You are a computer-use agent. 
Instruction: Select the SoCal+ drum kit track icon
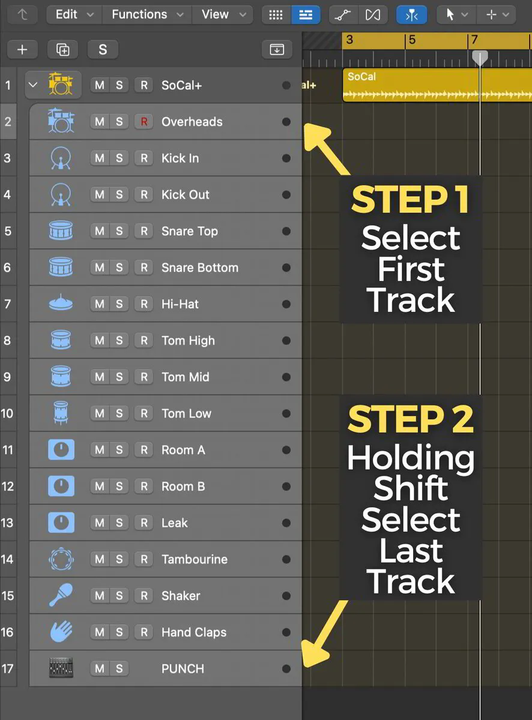61,85
